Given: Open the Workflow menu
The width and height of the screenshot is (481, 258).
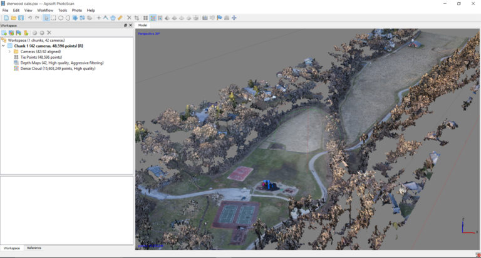Looking at the screenshot, I should click(45, 10).
